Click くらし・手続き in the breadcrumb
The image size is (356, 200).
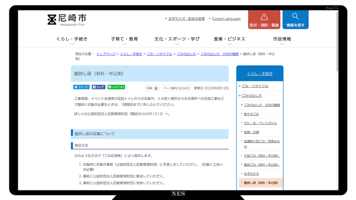click(131, 54)
